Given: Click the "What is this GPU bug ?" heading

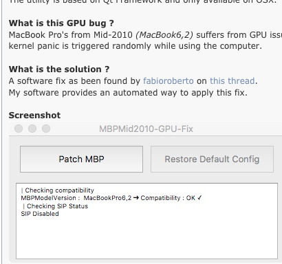Looking at the screenshot, I should click(61, 23).
